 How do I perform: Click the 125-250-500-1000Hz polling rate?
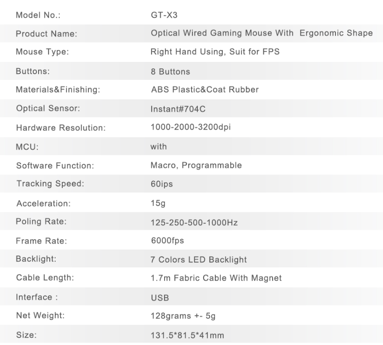point(193,222)
